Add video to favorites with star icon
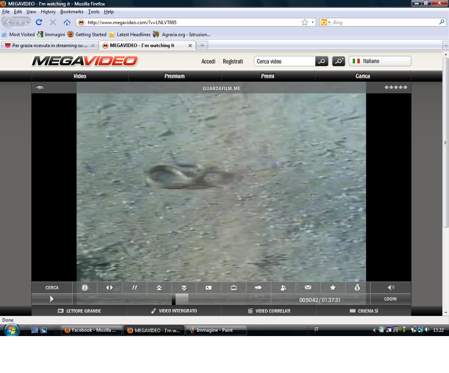This screenshot has height=373, width=449. click(333, 288)
